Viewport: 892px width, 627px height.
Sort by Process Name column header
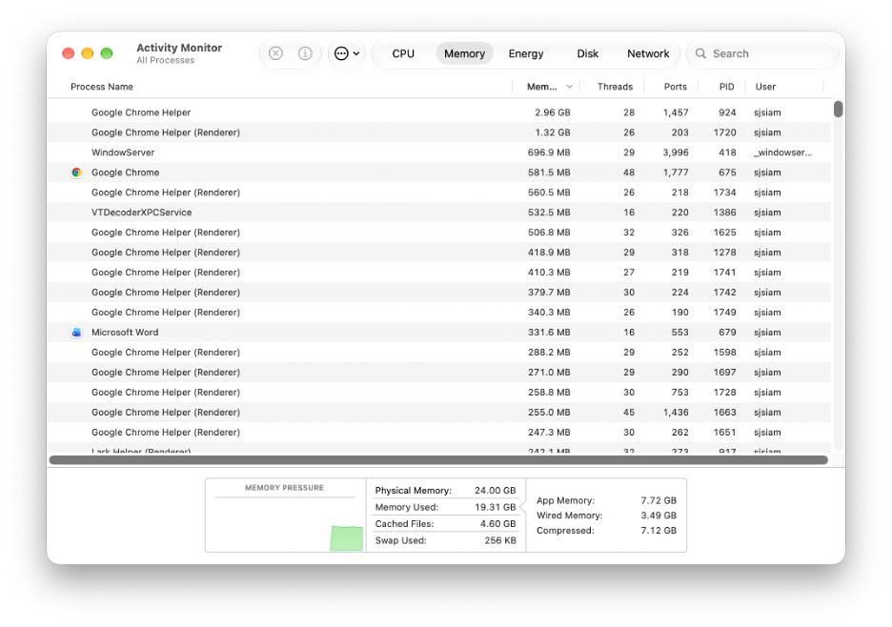[x=102, y=87]
